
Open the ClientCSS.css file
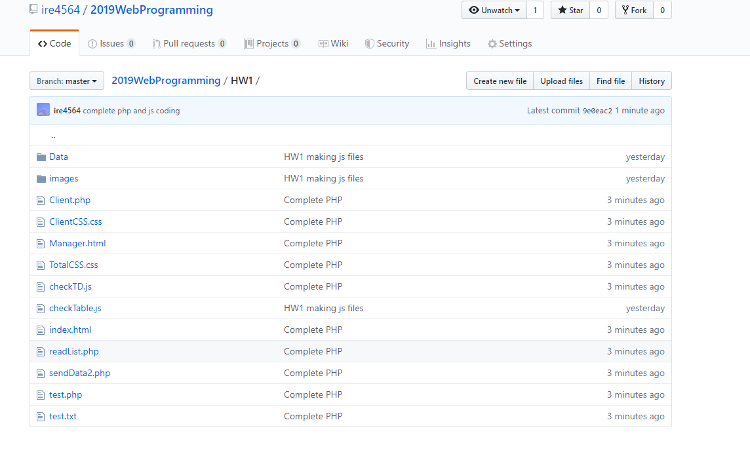click(x=75, y=221)
